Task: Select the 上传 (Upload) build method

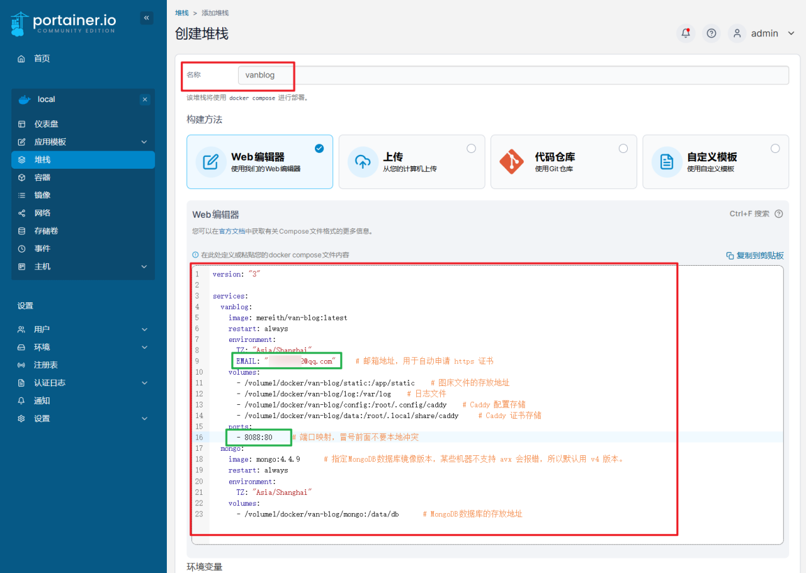Action: tap(412, 161)
